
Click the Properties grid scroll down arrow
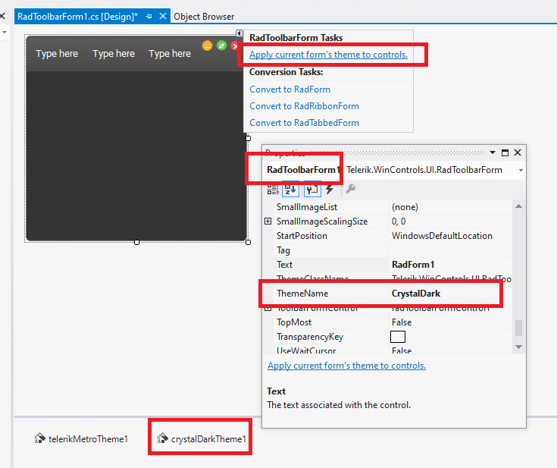(518, 347)
